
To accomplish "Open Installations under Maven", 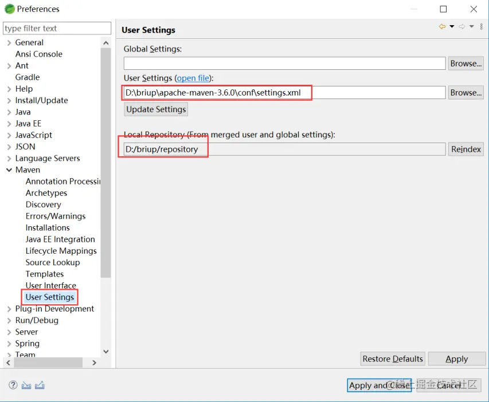I will [48, 227].
